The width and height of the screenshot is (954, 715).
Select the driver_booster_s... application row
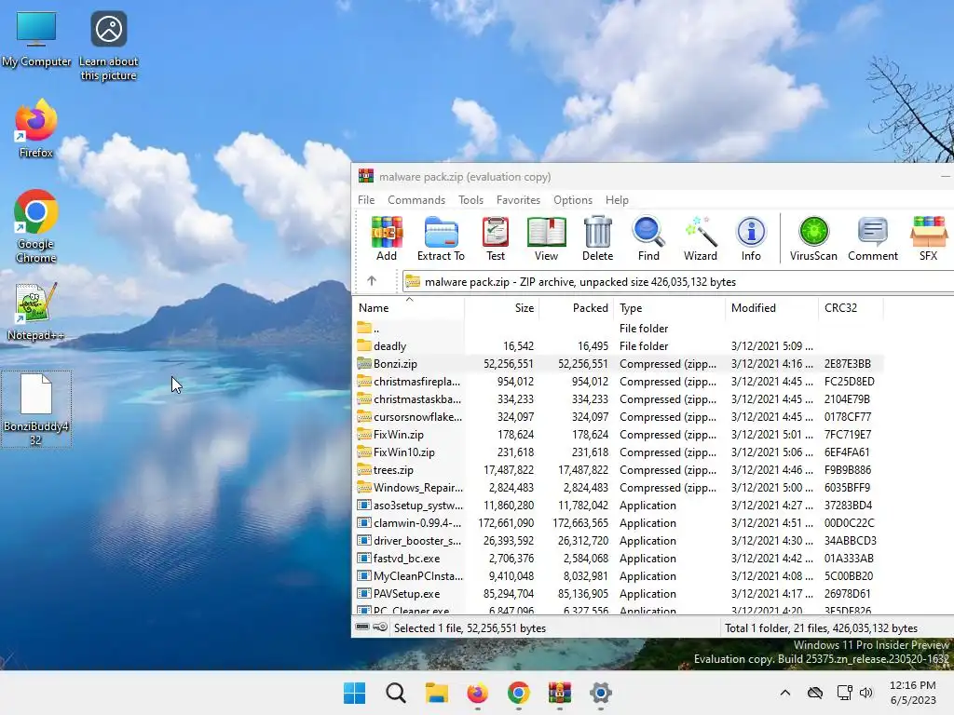619,540
